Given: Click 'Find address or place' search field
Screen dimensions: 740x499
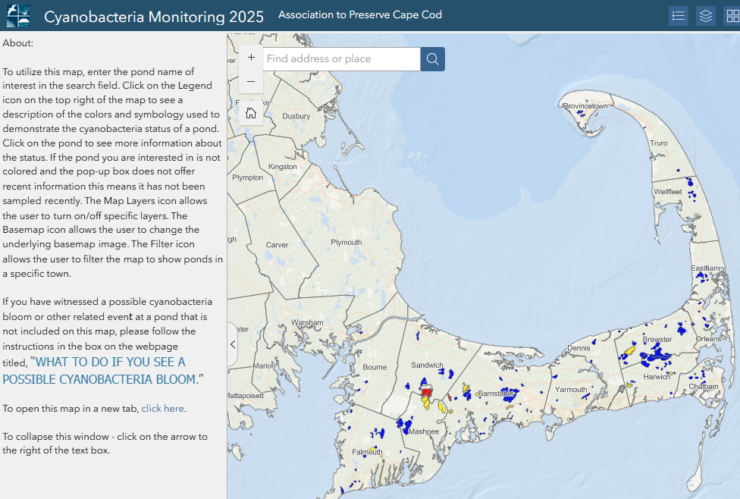Looking at the screenshot, I should pyautogui.click(x=341, y=59).
